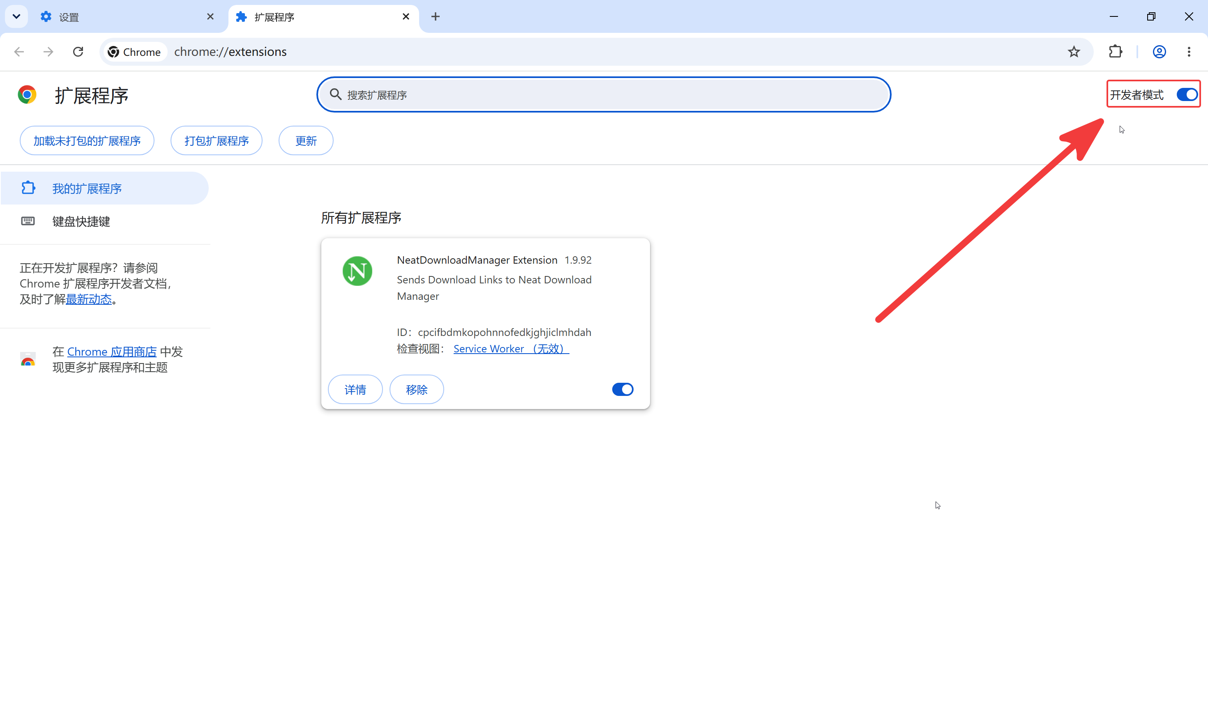Click the NeatDownloadManager green N icon
The image size is (1208, 722).
(357, 271)
